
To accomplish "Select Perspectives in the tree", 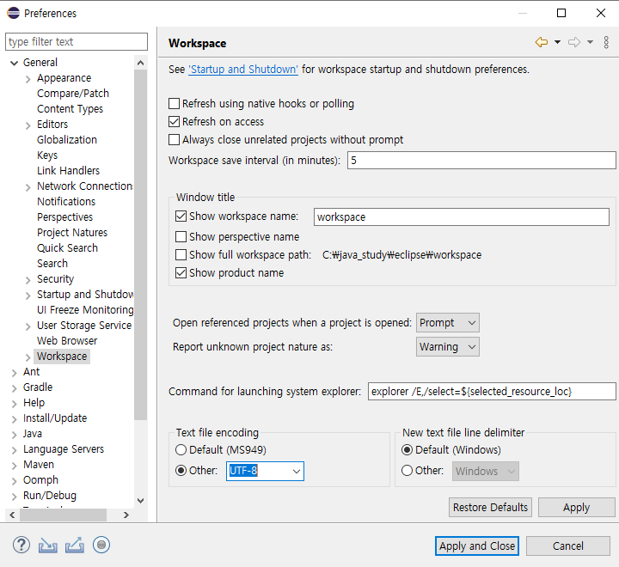I will coord(64,217).
